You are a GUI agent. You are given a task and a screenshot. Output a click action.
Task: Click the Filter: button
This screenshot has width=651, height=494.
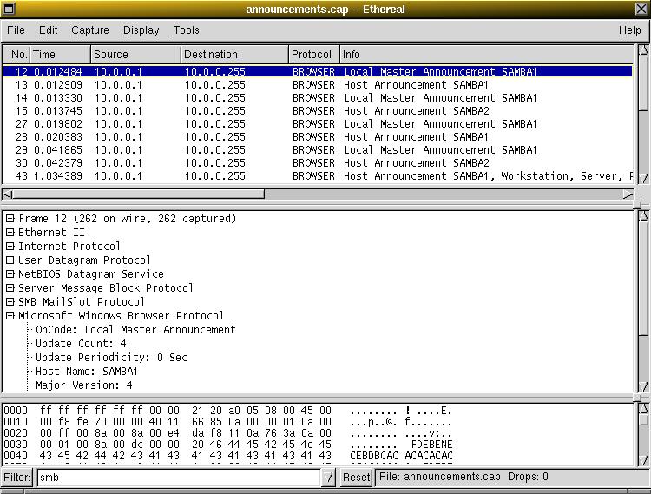coord(17,478)
